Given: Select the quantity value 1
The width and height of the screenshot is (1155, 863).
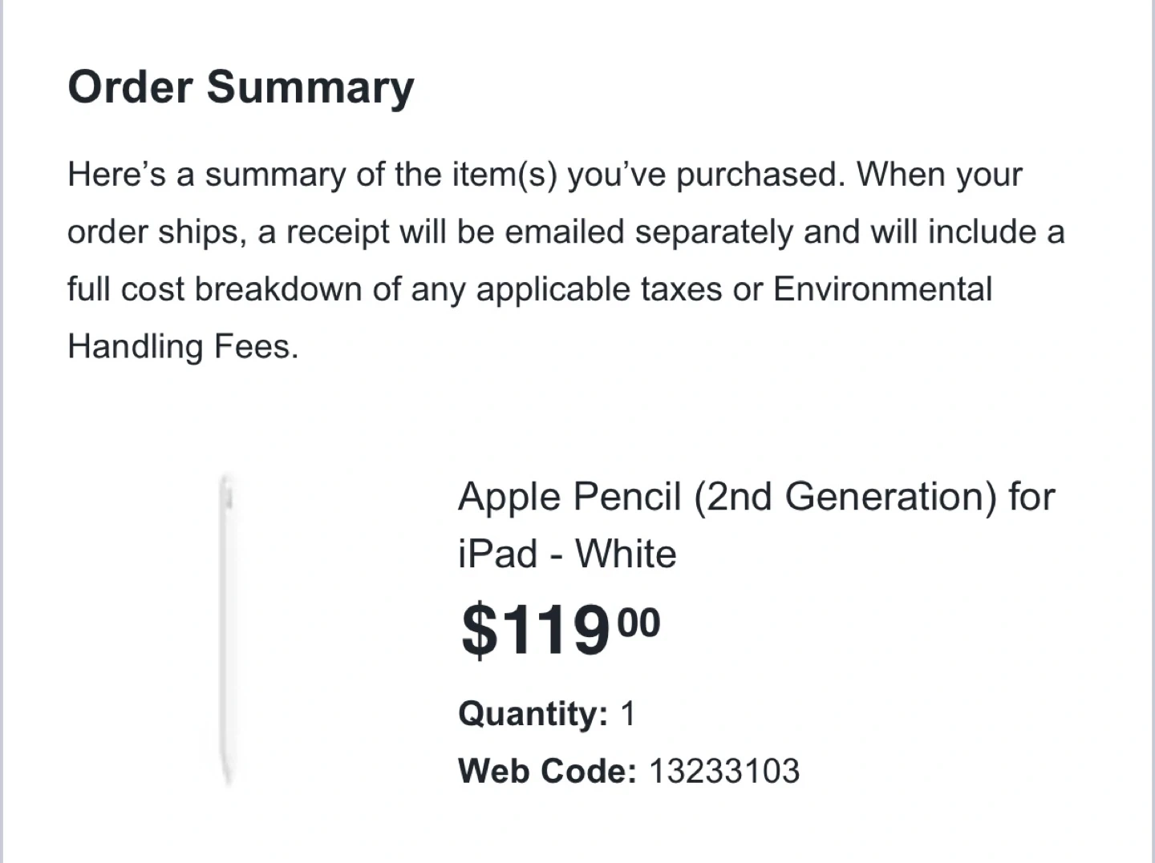Looking at the screenshot, I should (x=627, y=713).
